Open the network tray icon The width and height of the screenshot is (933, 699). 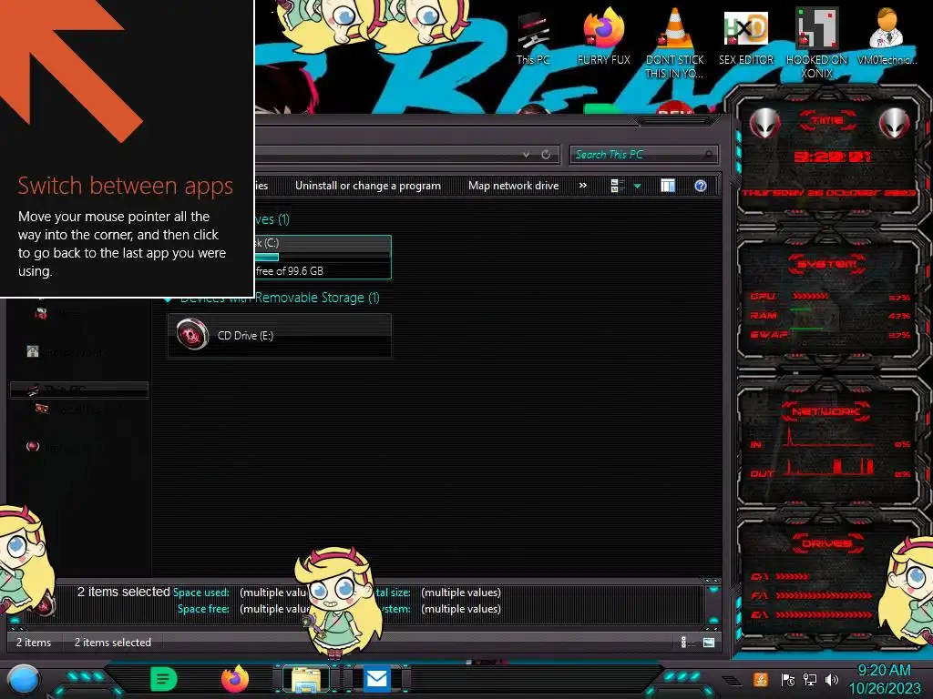[x=810, y=679]
